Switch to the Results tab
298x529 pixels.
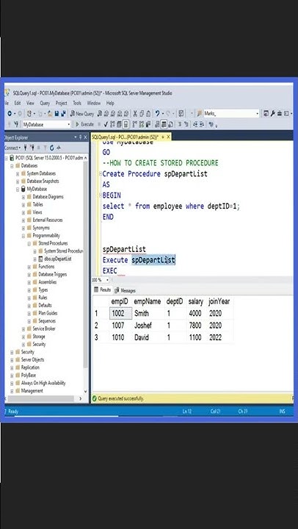pyautogui.click(x=103, y=289)
